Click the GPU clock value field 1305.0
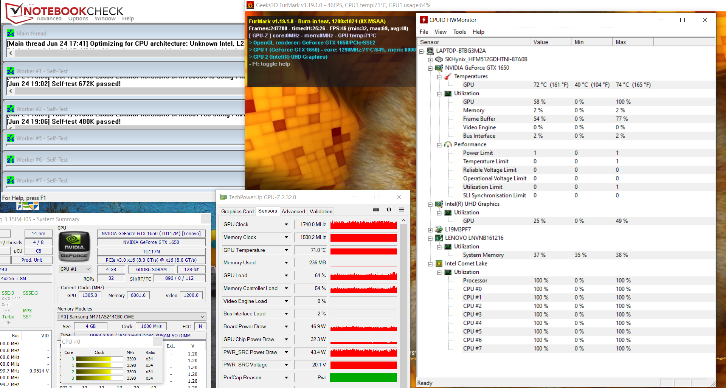 [90, 295]
